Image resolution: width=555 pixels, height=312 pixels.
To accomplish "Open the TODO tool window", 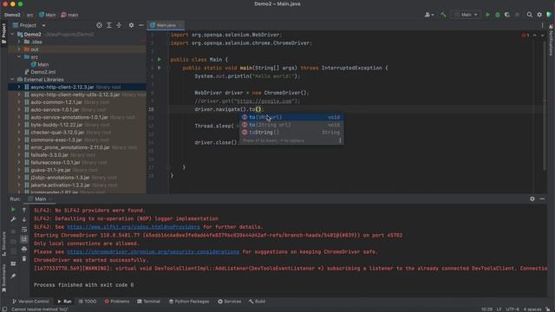I will coord(88,302).
